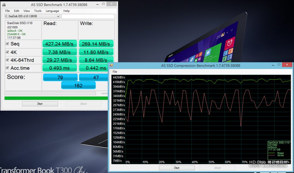Click the 442MB/s axis label on graph
Viewport: 294px width, 173px height.
(119, 77)
